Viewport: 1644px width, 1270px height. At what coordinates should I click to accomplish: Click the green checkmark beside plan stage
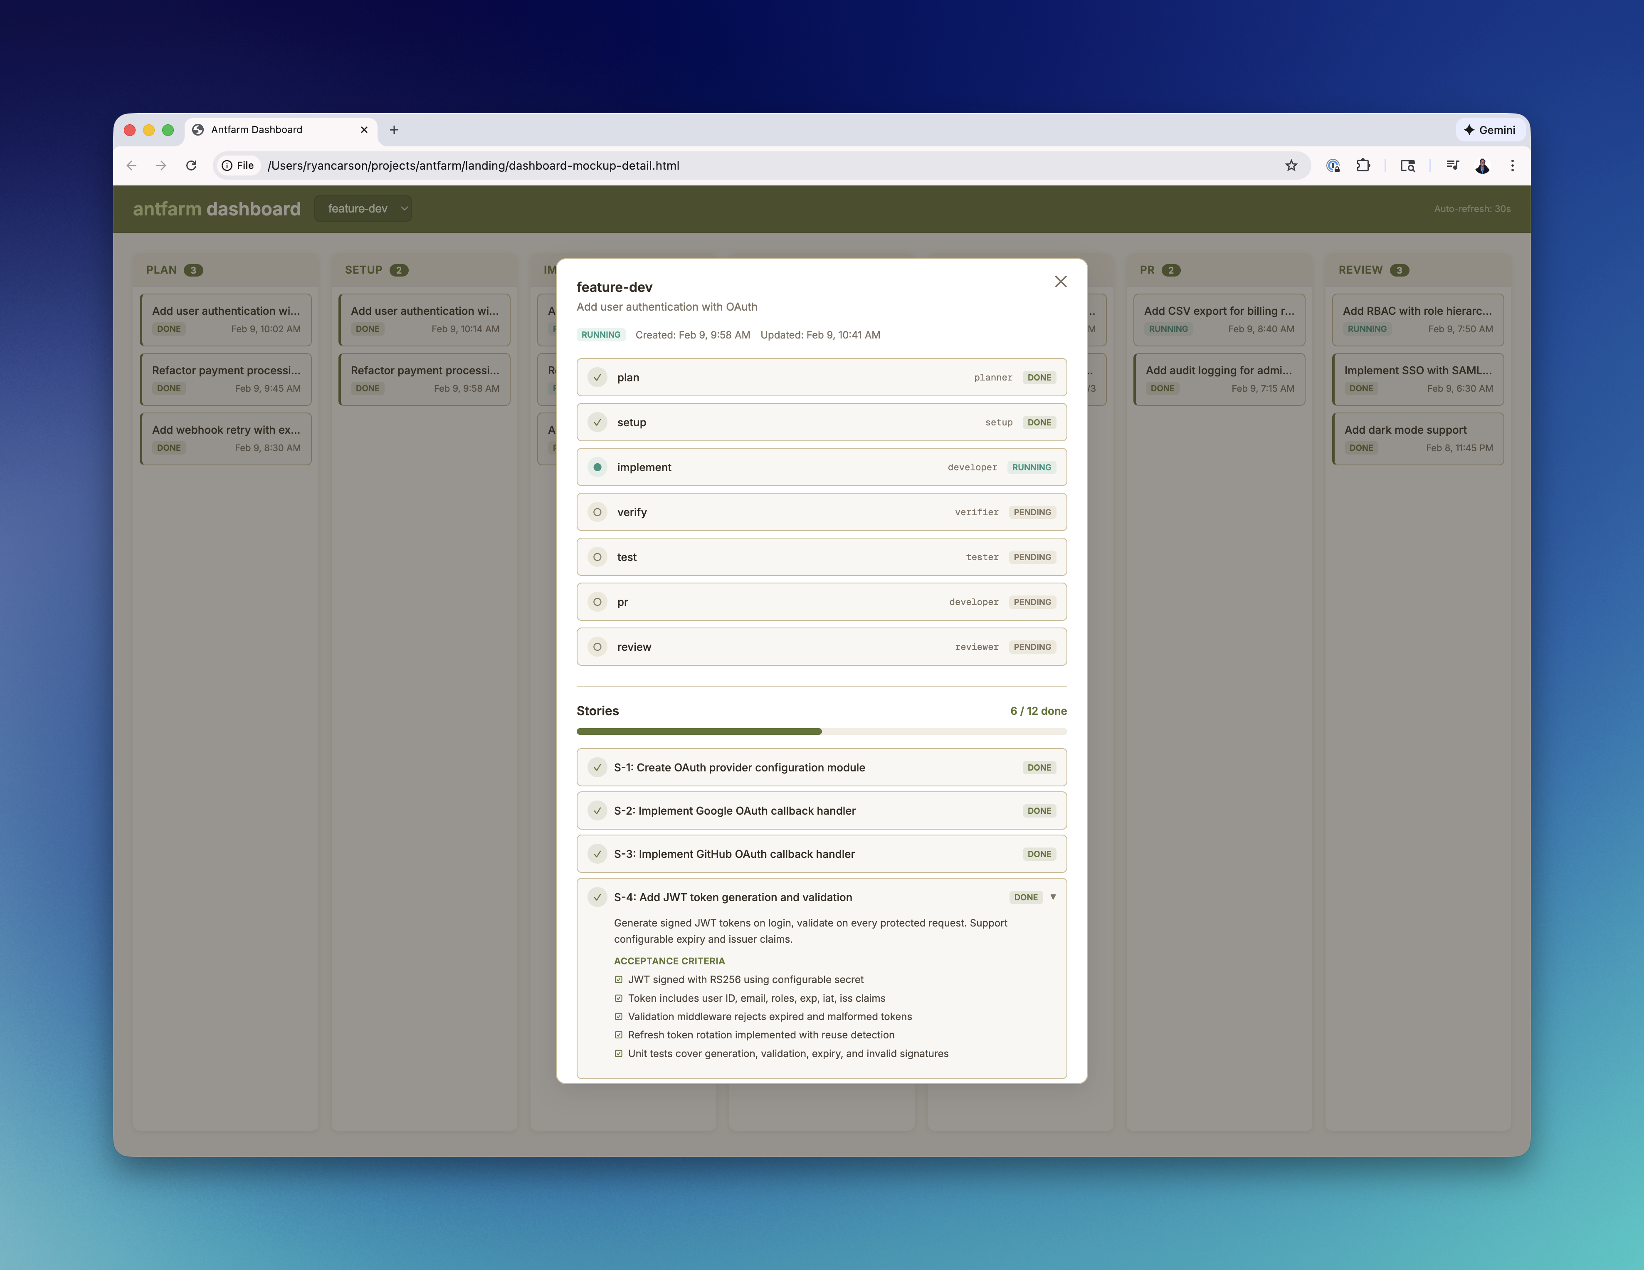(597, 377)
